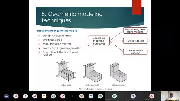Click the "Surface Modeling" diagram box

coord(135,41)
